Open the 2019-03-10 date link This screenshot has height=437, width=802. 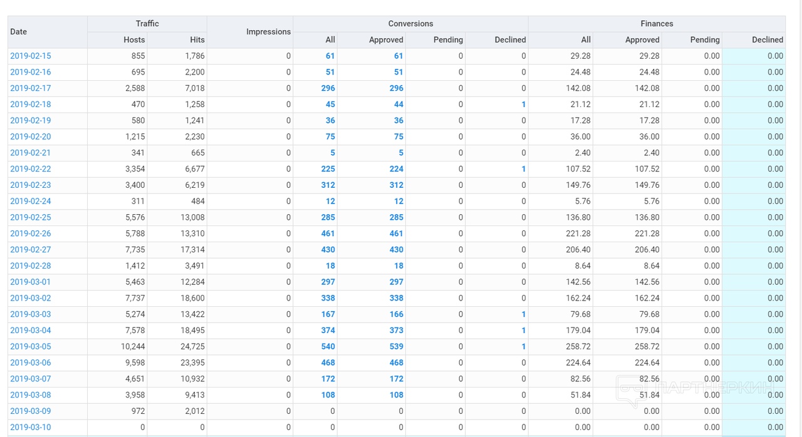click(30, 427)
